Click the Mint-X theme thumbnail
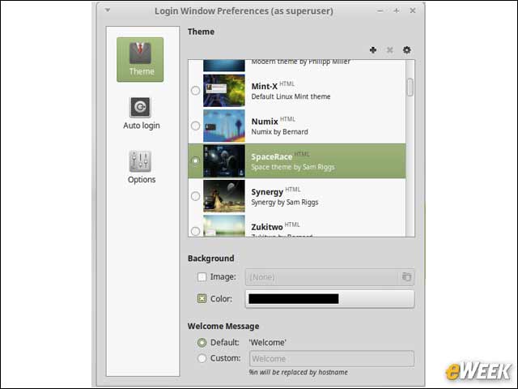 click(x=224, y=90)
